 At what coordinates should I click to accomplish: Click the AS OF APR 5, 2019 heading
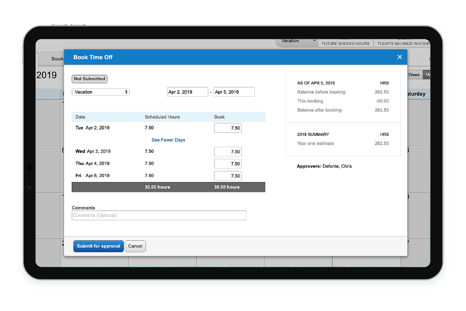(316, 83)
